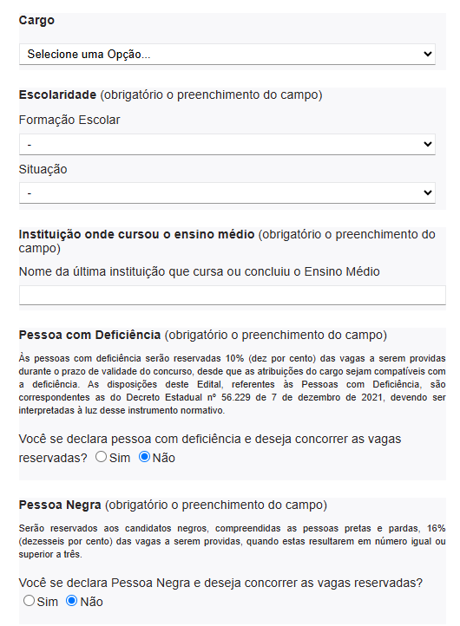Click the Nome da última instituição label

coord(199,271)
